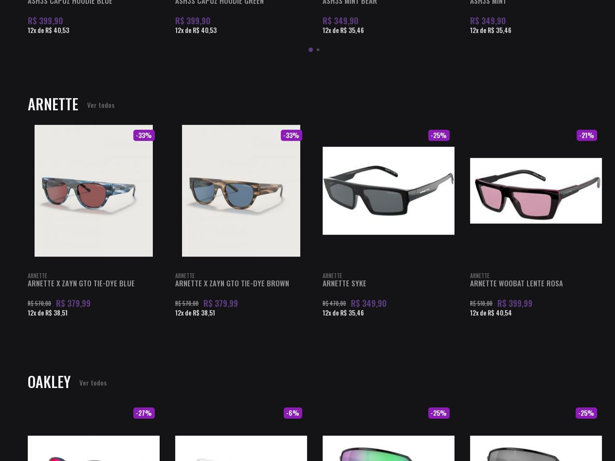Select first carousel pagination dot
Screen dimensions: 615x461
tap(311, 50)
